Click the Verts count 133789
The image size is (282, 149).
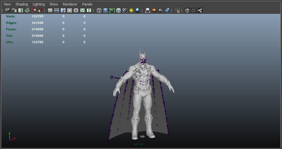38,16
